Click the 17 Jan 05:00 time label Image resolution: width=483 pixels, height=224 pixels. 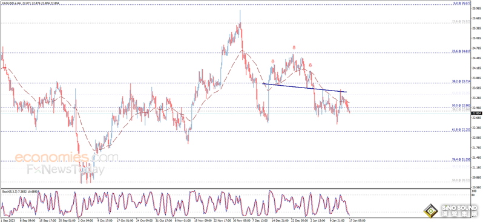[x=357, y=220]
